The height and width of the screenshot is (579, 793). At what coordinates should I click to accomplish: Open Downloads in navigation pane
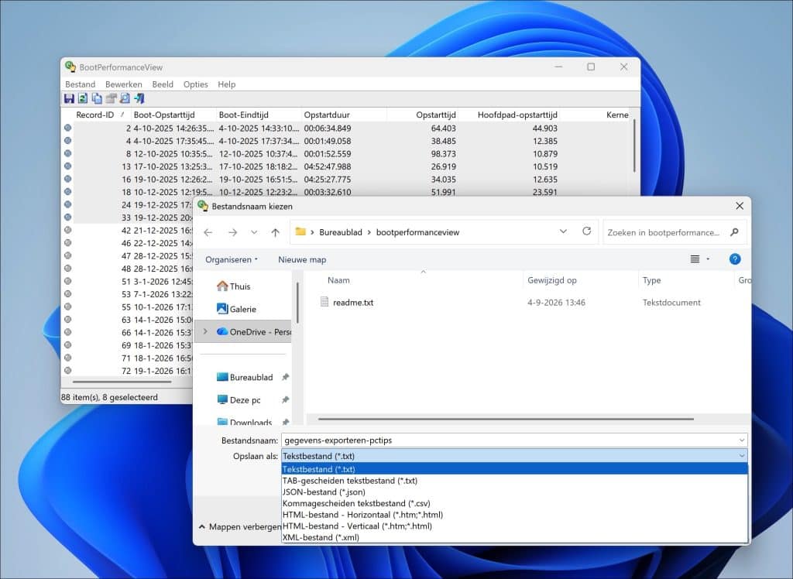click(x=245, y=422)
